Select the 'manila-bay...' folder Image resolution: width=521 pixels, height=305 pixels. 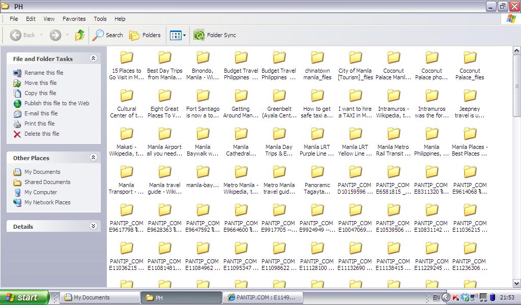[202, 177]
